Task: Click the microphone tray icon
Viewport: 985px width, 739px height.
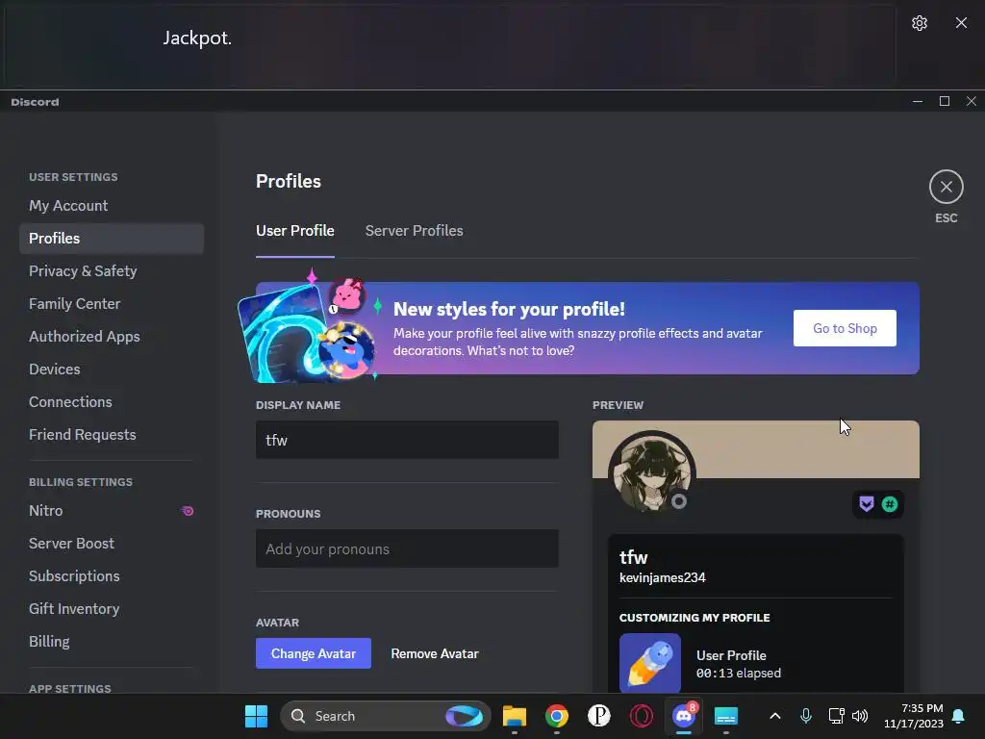Action: click(806, 716)
